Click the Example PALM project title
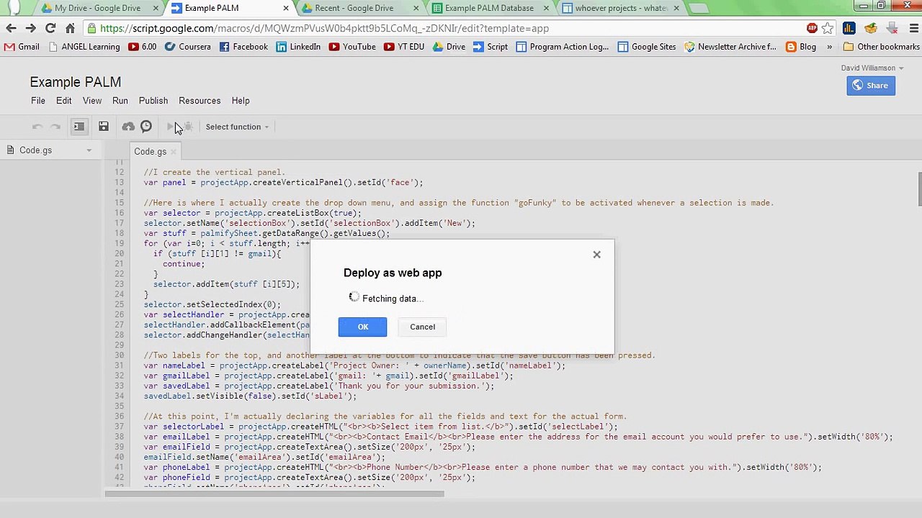The image size is (922, 518). pyautogui.click(x=76, y=82)
